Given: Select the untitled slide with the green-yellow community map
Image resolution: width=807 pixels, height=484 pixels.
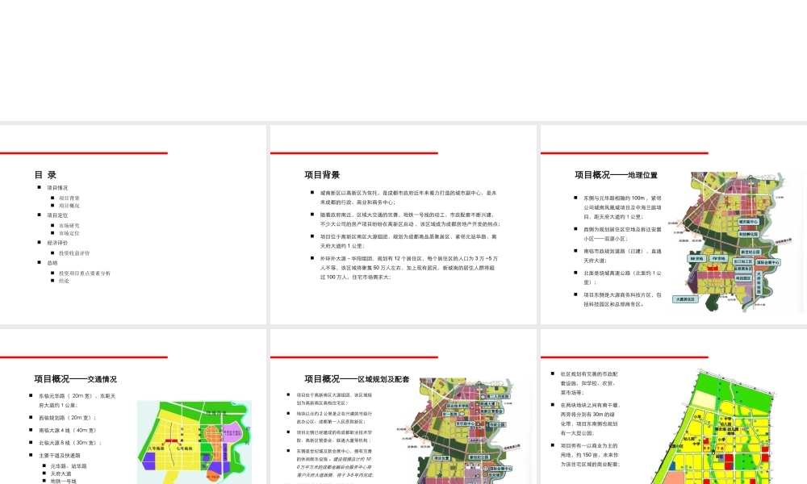Looking at the screenshot, I should (x=674, y=407).
